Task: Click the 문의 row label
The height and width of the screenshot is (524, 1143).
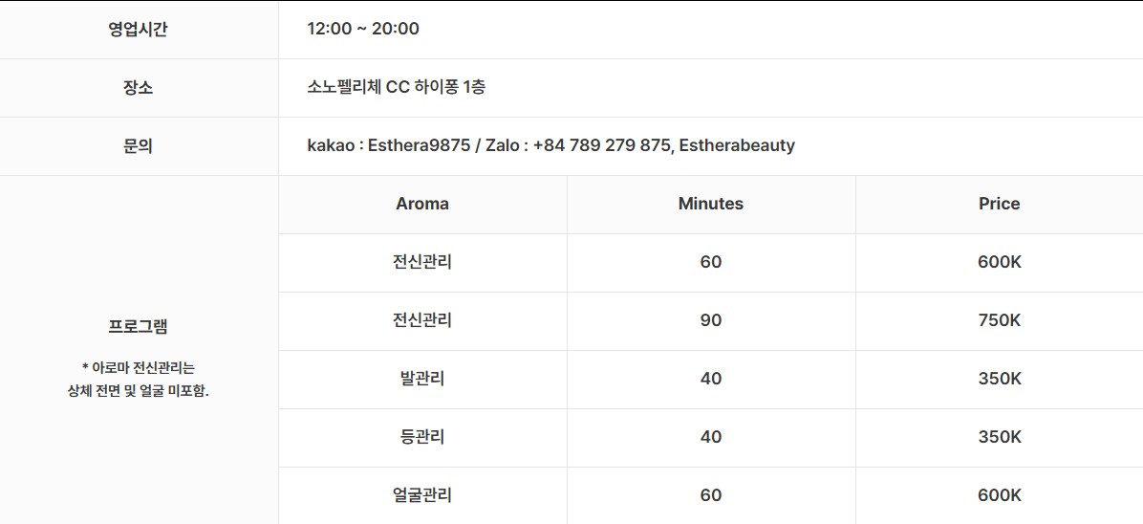Action: tap(138, 146)
